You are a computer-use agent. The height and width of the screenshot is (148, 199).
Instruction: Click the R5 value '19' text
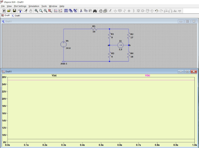[94, 32]
